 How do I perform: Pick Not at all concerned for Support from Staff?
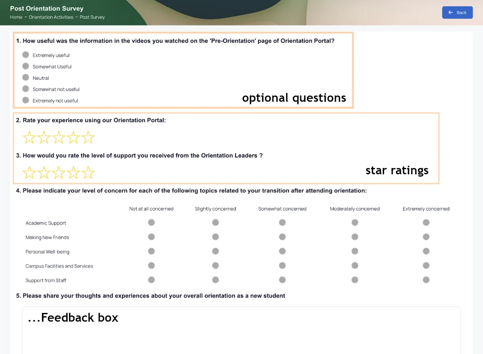(x=151, y=279)
